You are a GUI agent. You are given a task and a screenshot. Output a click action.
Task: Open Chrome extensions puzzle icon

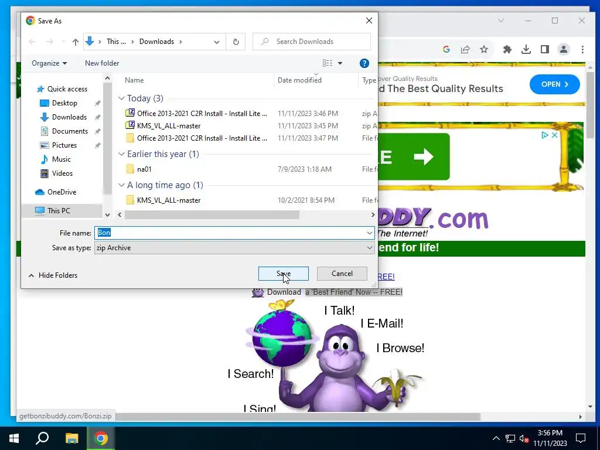[x=507, y=49]
